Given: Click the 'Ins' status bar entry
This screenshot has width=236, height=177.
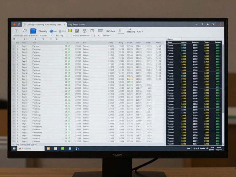Looking at the screenshot, I should point(18,144).
